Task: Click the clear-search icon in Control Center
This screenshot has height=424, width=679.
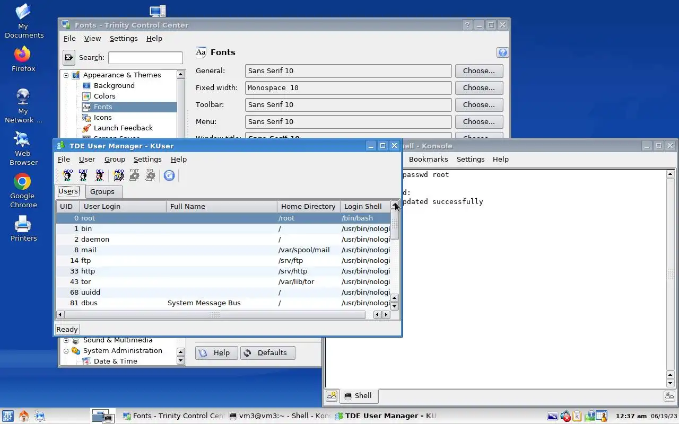Action: point(69,57)
